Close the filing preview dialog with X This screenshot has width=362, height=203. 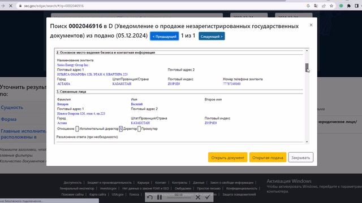click(311, 25)
